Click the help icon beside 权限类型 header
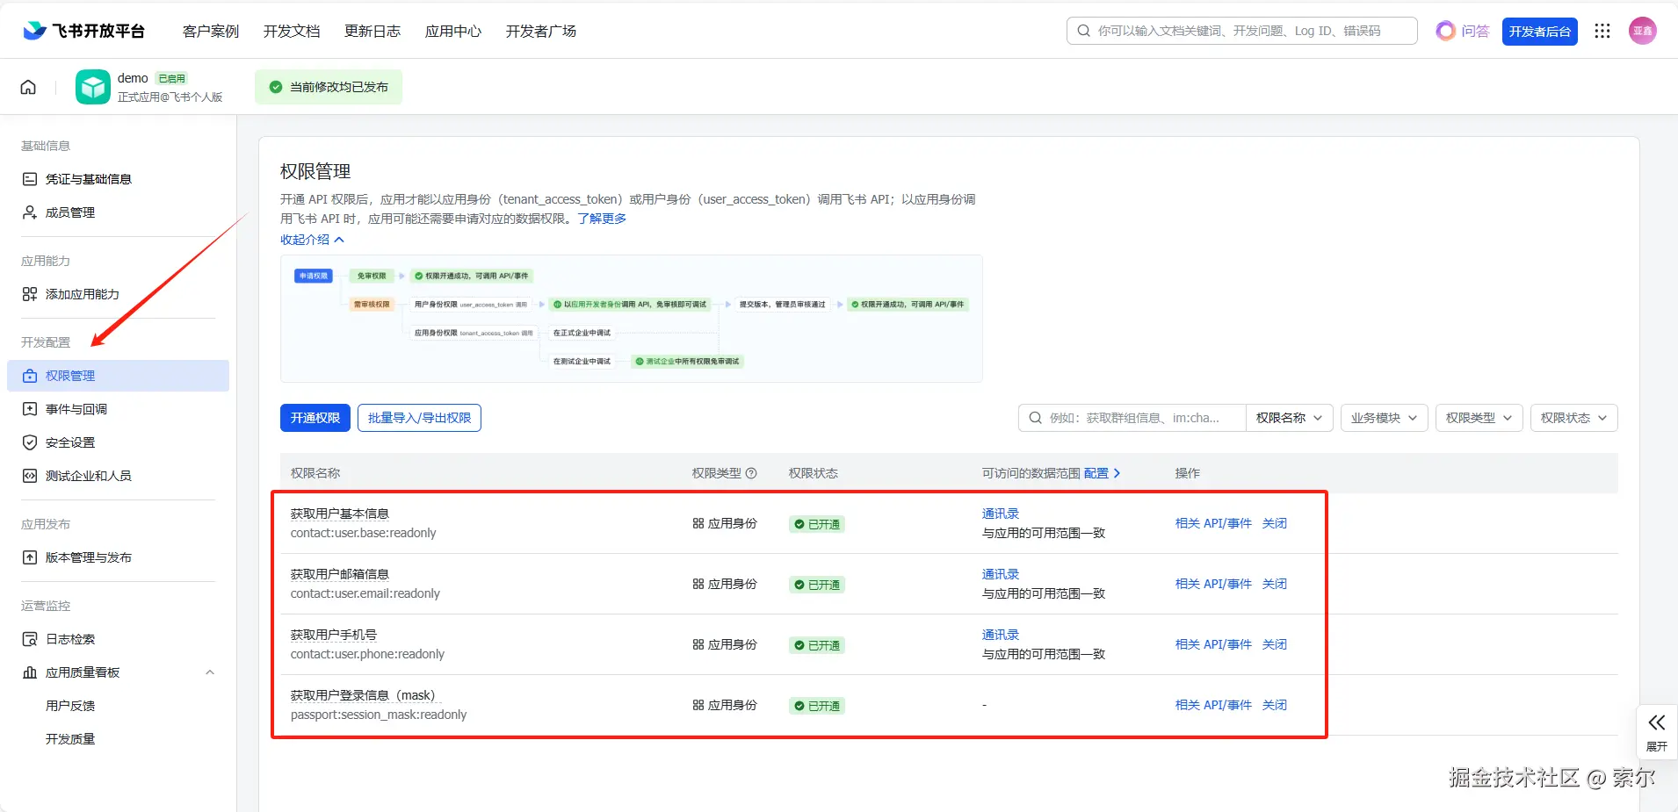The width and height of the screenshot is (1678, 812). [751, 473]
